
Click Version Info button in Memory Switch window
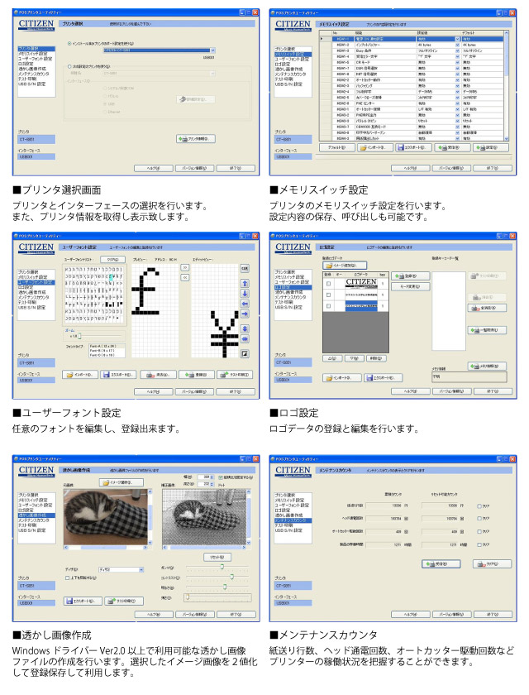tap(451, 169)
